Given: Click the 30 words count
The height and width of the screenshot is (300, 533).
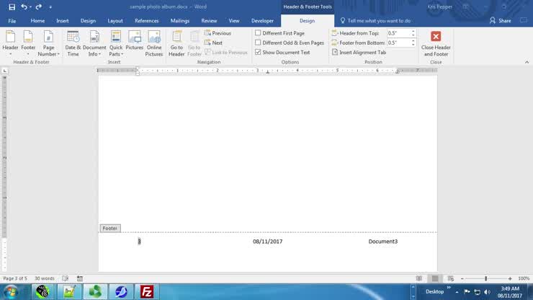Looking at the screenshot, I should pyautogui.click(x=45, y=278).
